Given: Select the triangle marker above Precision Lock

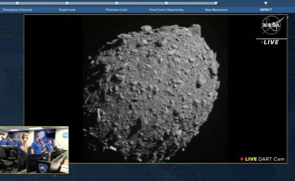Looking at the screenshot, I should pyautogui.click(x=116, y=3).
